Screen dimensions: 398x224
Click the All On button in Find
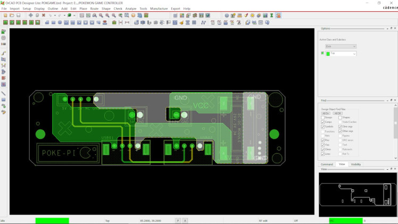click(x=325, y=113)
